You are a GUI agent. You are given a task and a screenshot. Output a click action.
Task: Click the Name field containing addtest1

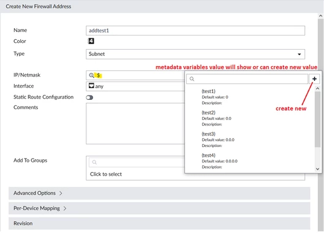(x=195, y=31)
